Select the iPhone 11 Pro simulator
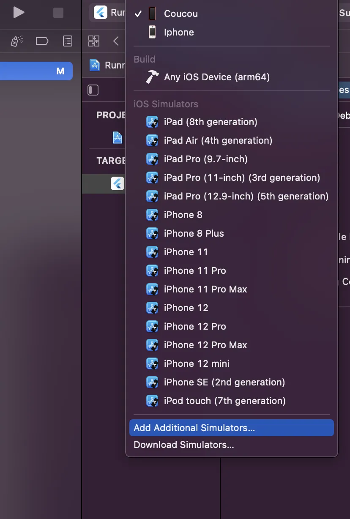 tap(232, 270)
